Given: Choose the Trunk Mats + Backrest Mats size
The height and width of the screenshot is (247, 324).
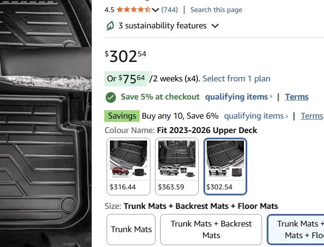Looking at the screenshot, I should pyautogui.click(x=211, y=229).
